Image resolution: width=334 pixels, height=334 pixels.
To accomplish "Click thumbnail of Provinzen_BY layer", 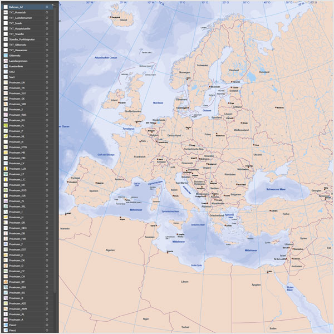I will point(5,282).
